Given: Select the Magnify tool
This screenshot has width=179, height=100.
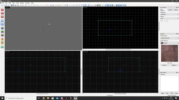Looking at the screenshot, I should tap(3, 13).
